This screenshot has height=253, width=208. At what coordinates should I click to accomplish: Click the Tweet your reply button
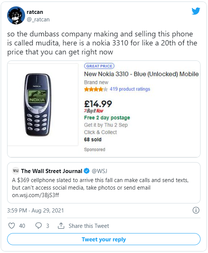pyautogui.click(x=104, y=239)
